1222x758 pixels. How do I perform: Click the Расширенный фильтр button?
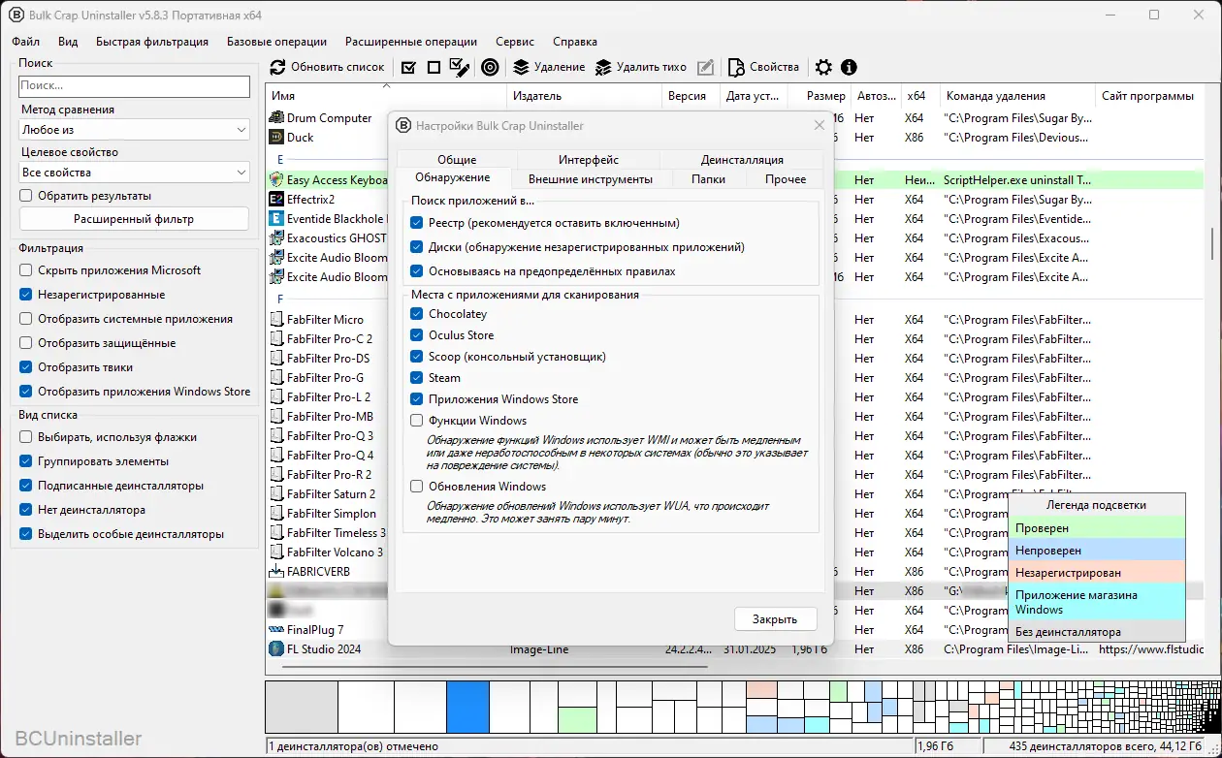tap(134, 219)
